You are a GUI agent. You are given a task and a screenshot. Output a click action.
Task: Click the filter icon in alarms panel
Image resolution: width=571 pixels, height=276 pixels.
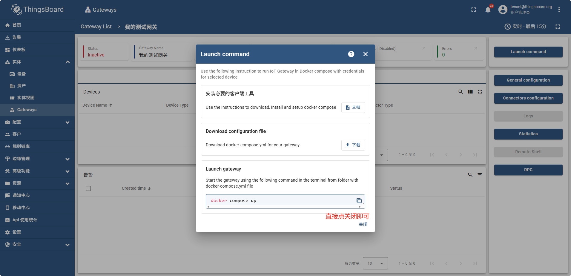[x=480, y=175]
